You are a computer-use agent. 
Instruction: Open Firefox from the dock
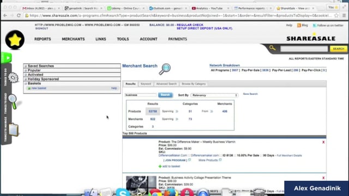pyautogui.click(x=171, y=192)
